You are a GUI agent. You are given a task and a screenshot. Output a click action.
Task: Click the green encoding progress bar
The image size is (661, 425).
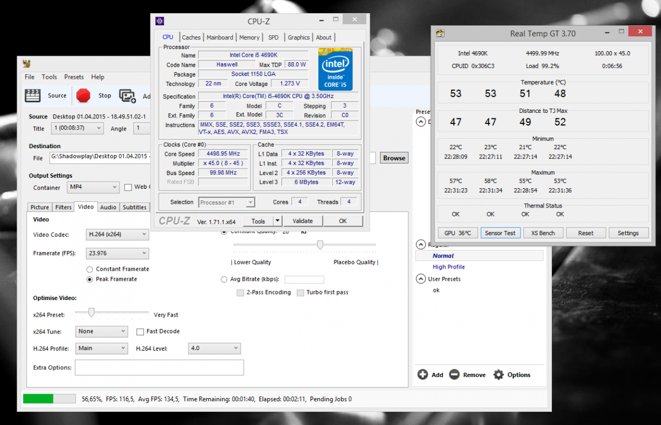[50, 399]
